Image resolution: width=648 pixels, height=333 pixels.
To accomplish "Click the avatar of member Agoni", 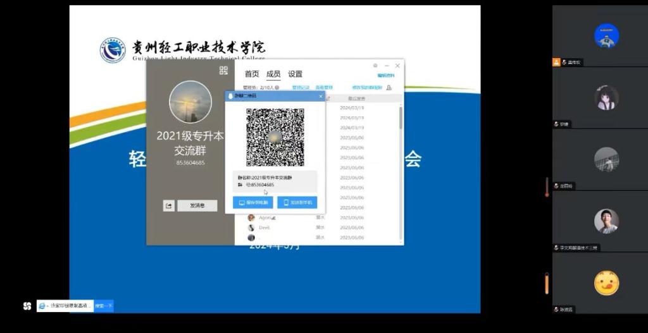I will [x=251, y=217].
